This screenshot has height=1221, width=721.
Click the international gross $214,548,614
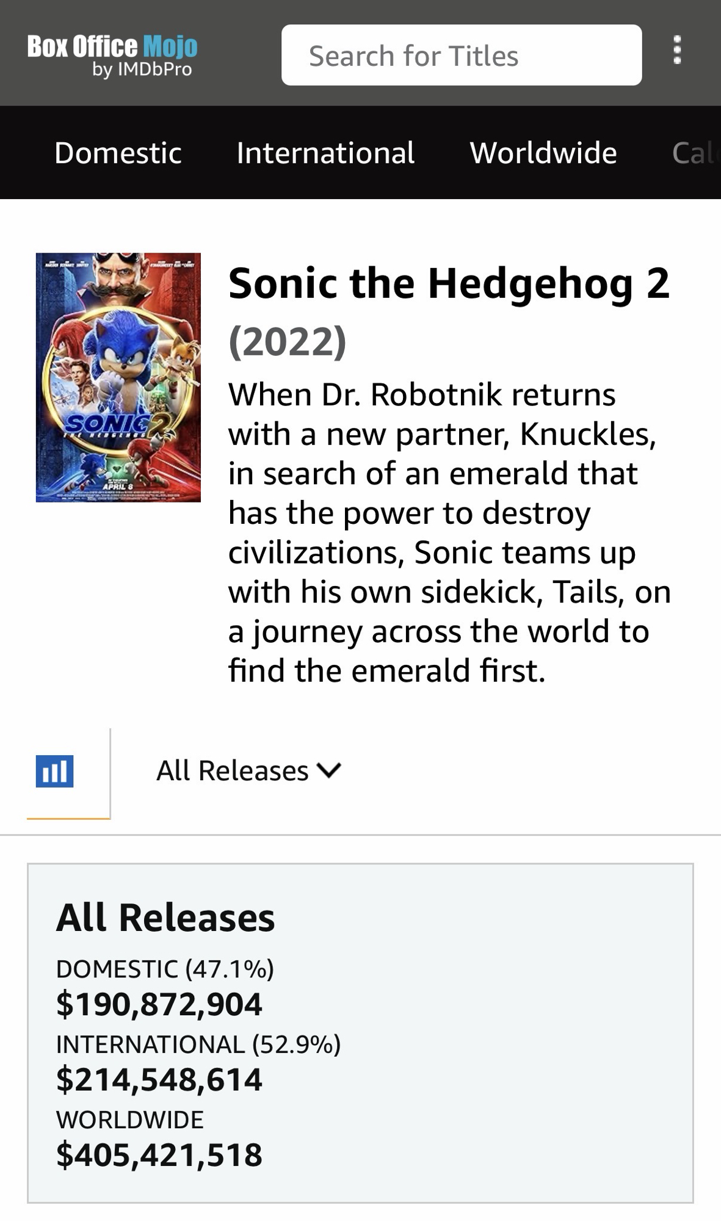click(x=159, y=1079)
